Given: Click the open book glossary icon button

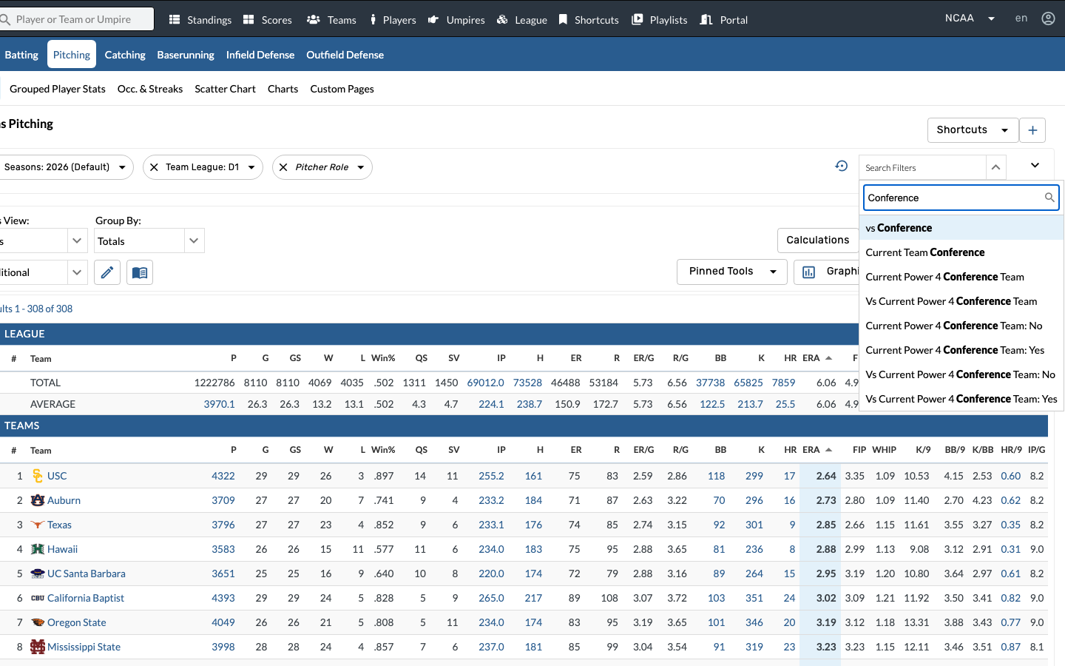Looking at the screenshot, I should [140, 272].
